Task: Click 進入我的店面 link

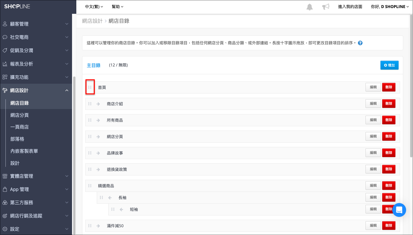Action: [x=350, y=7]
